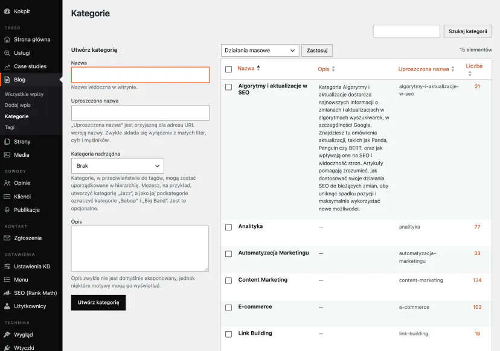The height and width of the screenshot is (351, 500).
Task: Open the Link Building category link
Action: tap(255, 333)
